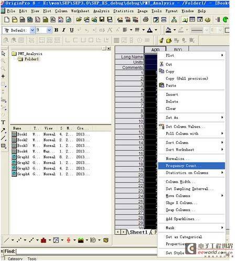
Task: Click the Line + Symbol plot button
Action: click(x=31, y=240)
